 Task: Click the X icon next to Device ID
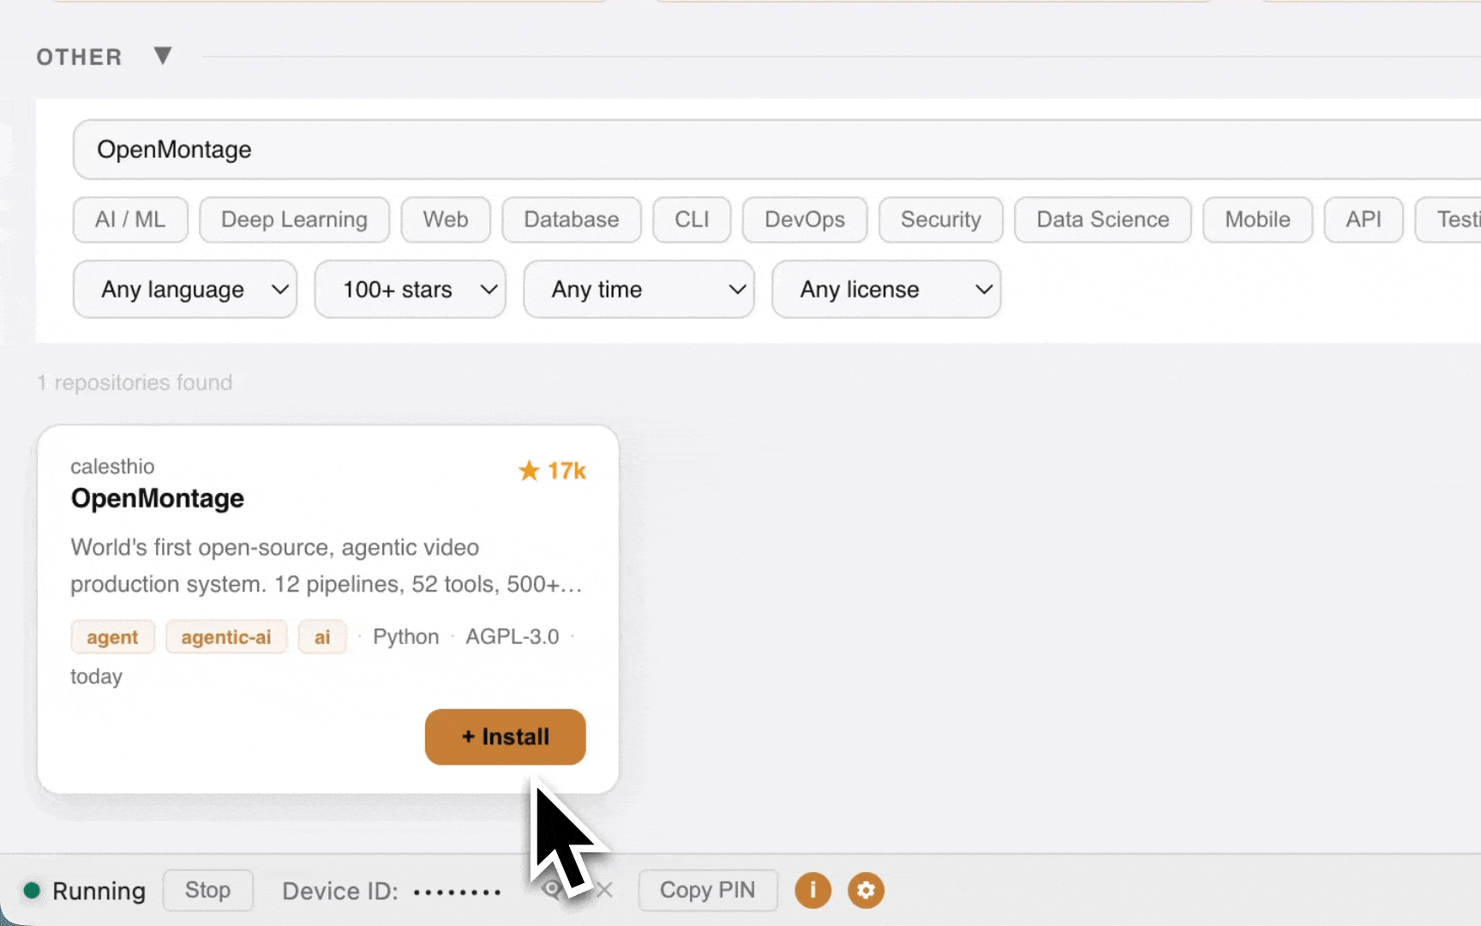tap(605, 890)
